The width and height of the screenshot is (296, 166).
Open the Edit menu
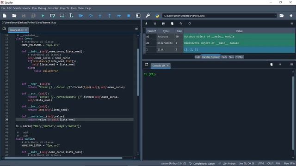[9, 8]
